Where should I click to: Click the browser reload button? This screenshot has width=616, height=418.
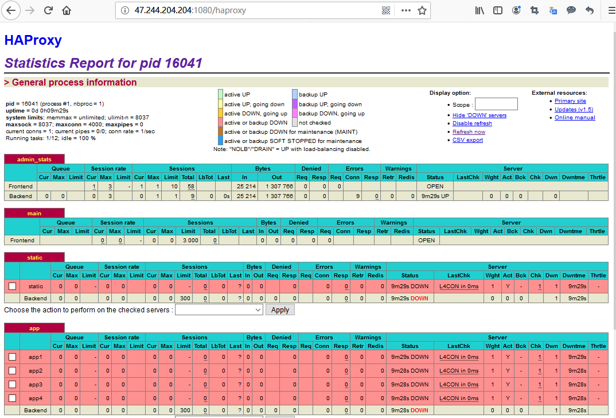click(x=49, y=10)
